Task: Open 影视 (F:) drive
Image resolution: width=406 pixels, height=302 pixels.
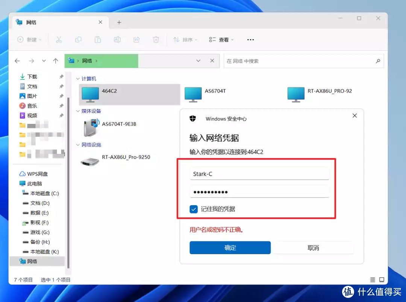Action: click(x=35, y=223)
